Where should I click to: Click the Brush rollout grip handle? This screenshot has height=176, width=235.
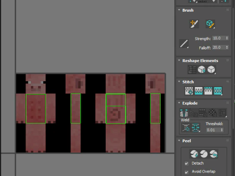click(228, 10)
